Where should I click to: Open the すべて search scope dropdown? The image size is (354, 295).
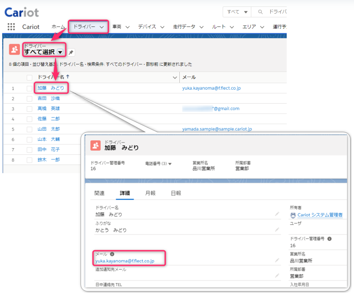point(237,12)
